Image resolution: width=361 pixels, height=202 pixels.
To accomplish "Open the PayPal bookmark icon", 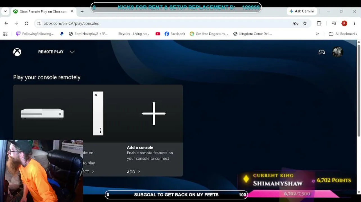I will pos(62,34).
